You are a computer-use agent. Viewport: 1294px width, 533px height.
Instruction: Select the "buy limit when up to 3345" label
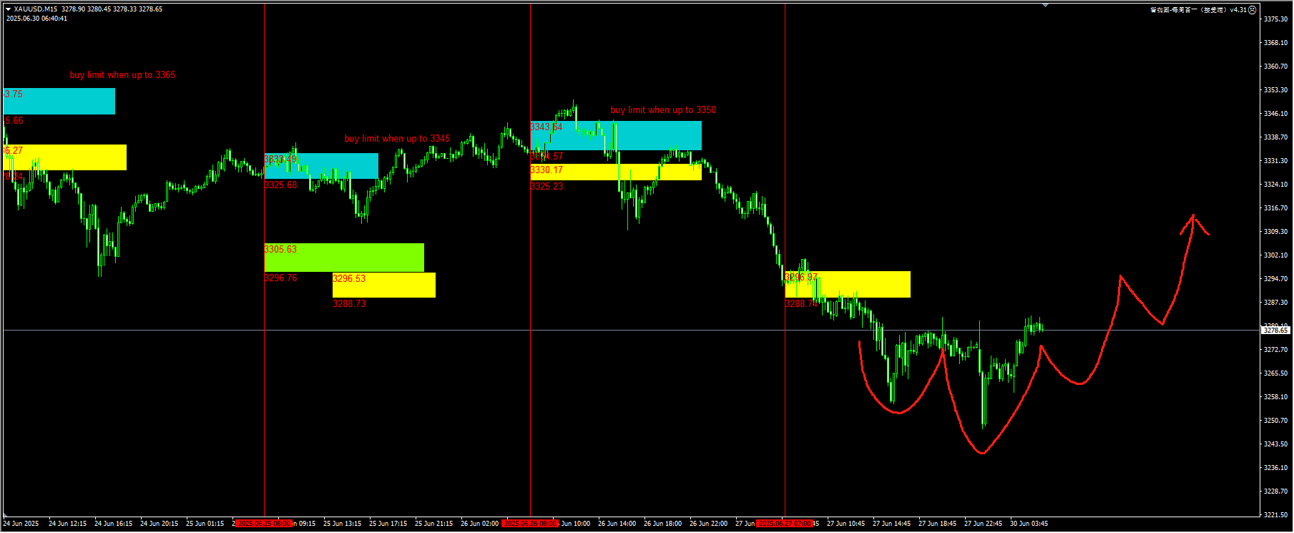[x=397, y=139]
